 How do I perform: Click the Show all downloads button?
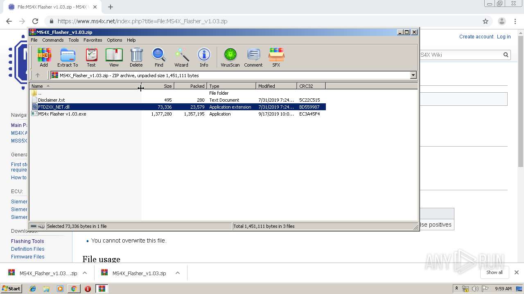pyautogui.click(x=494, y=272)
